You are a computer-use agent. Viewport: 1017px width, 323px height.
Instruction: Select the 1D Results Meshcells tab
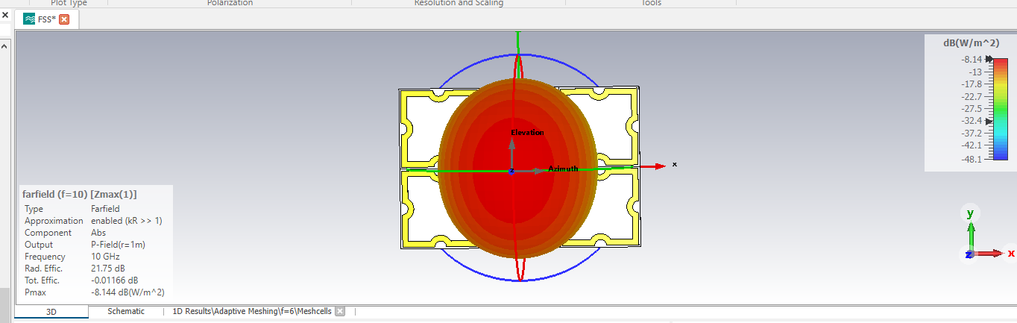[251, 311]
